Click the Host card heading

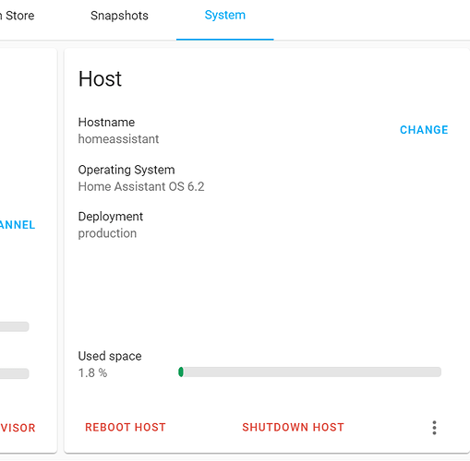point(100,79)
